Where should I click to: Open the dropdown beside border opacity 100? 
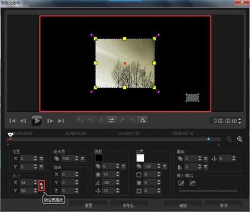click(x=164, y=166)
